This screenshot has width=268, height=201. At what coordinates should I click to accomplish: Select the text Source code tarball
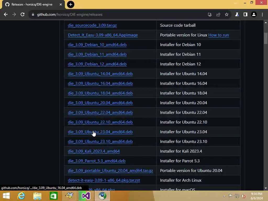point(178,25)
